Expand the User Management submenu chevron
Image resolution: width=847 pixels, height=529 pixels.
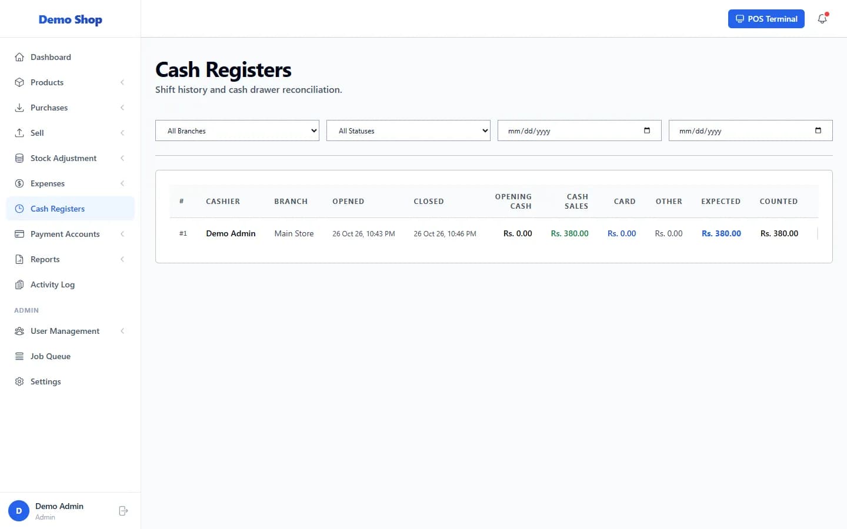point(122,331)
